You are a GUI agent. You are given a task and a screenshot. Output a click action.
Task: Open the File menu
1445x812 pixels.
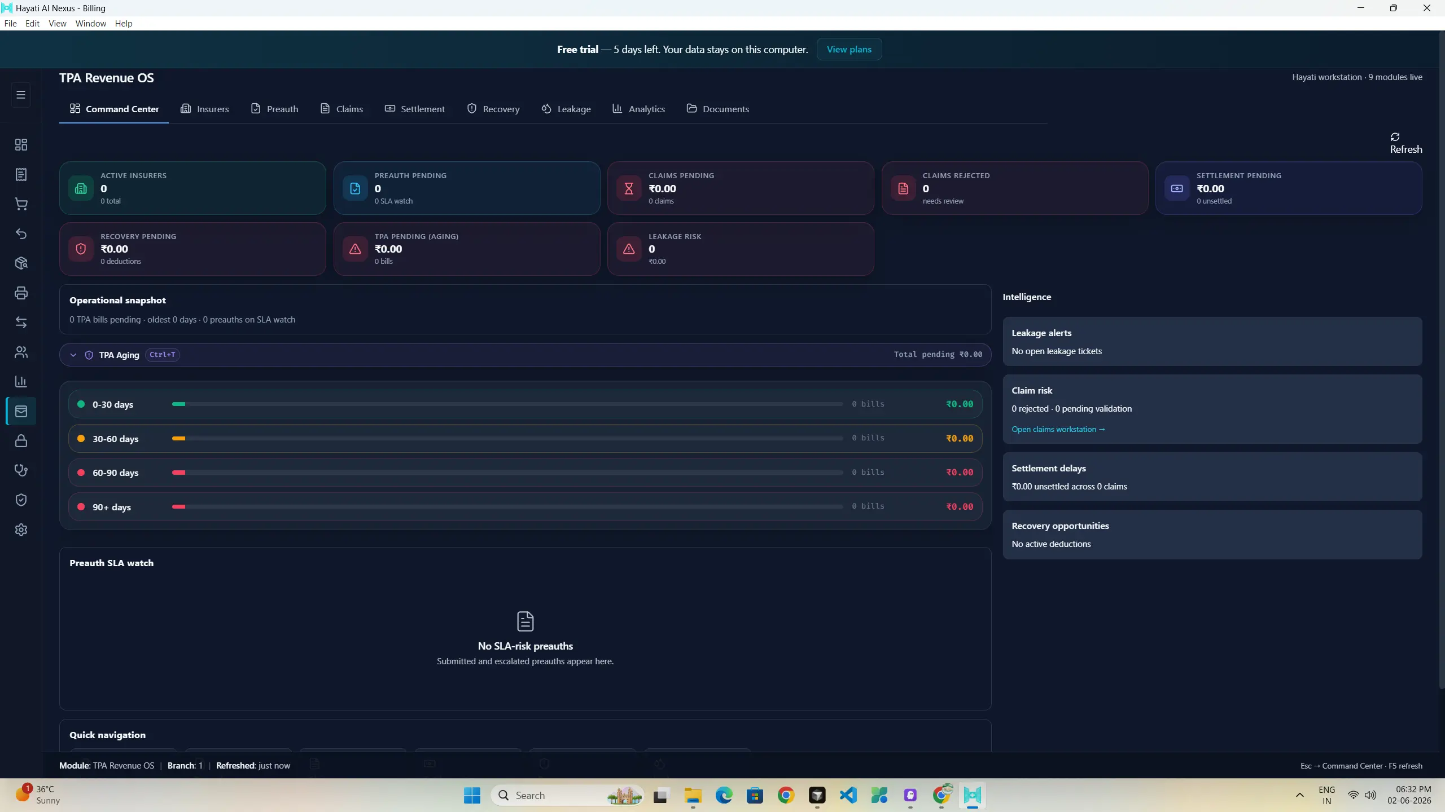(x=10, y=23)
